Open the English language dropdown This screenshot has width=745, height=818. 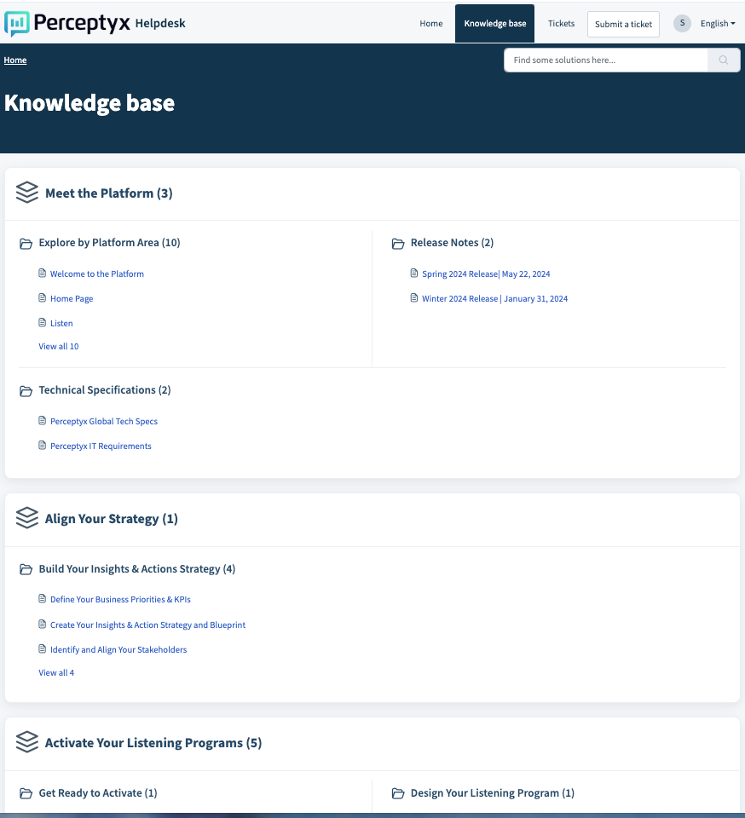click(x=718, y=24)
